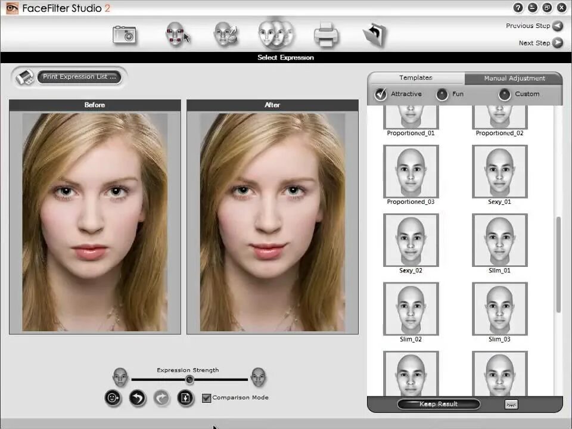Select the face fitting points step icon

178,35
